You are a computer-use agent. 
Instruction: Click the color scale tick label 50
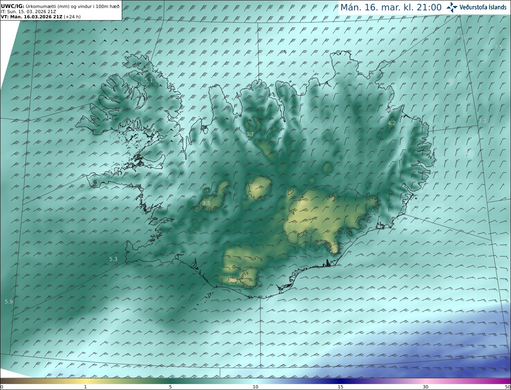[x=508, y=387]
